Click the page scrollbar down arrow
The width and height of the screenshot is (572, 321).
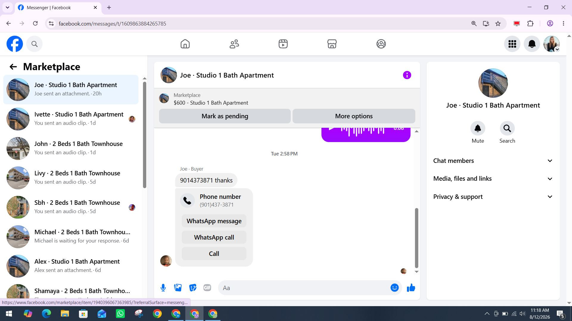coord(569,303)
